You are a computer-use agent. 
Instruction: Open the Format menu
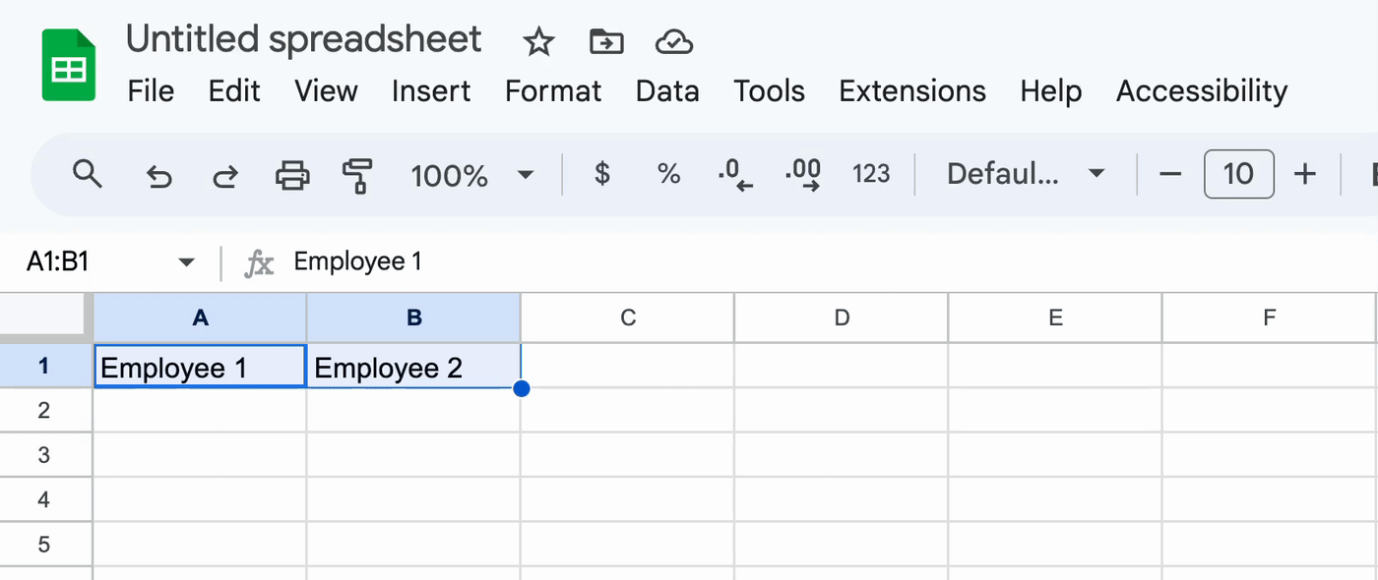(553, 91)
